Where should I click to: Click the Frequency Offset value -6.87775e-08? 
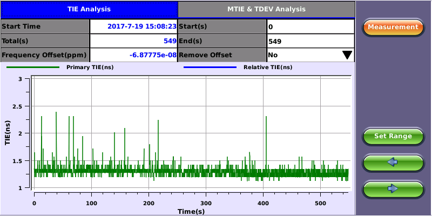[153, 55]
